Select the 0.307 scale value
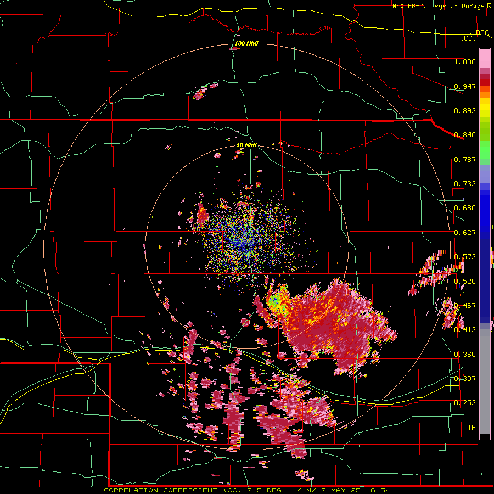Viewport: 494px width, 494px height. (465, 378)
